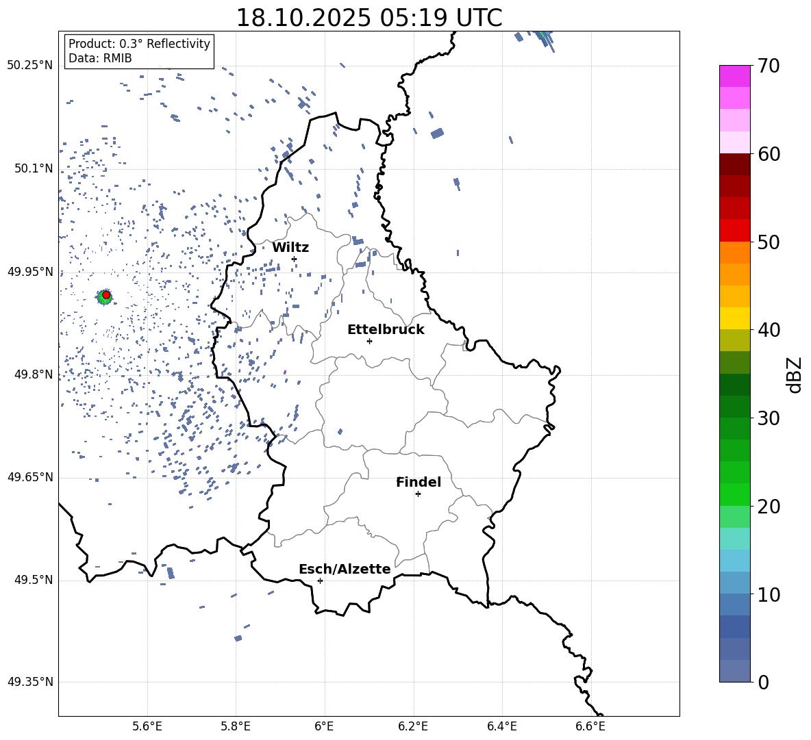Click the light blue colorbar segment above 10
Screen dimensions: 811x740
coord(734,583)
